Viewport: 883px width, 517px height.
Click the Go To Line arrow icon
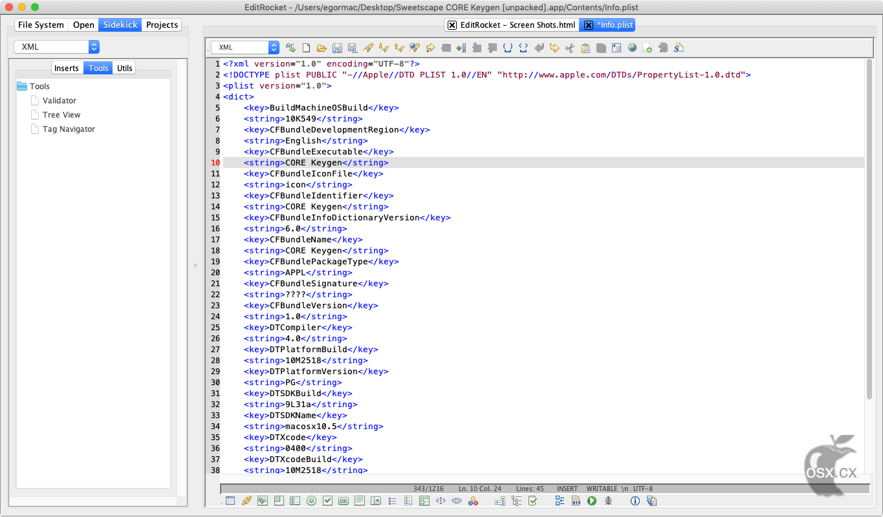[x=430, y=48]
